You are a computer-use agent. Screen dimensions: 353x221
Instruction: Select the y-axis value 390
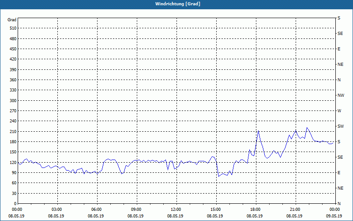coord(13,70)
